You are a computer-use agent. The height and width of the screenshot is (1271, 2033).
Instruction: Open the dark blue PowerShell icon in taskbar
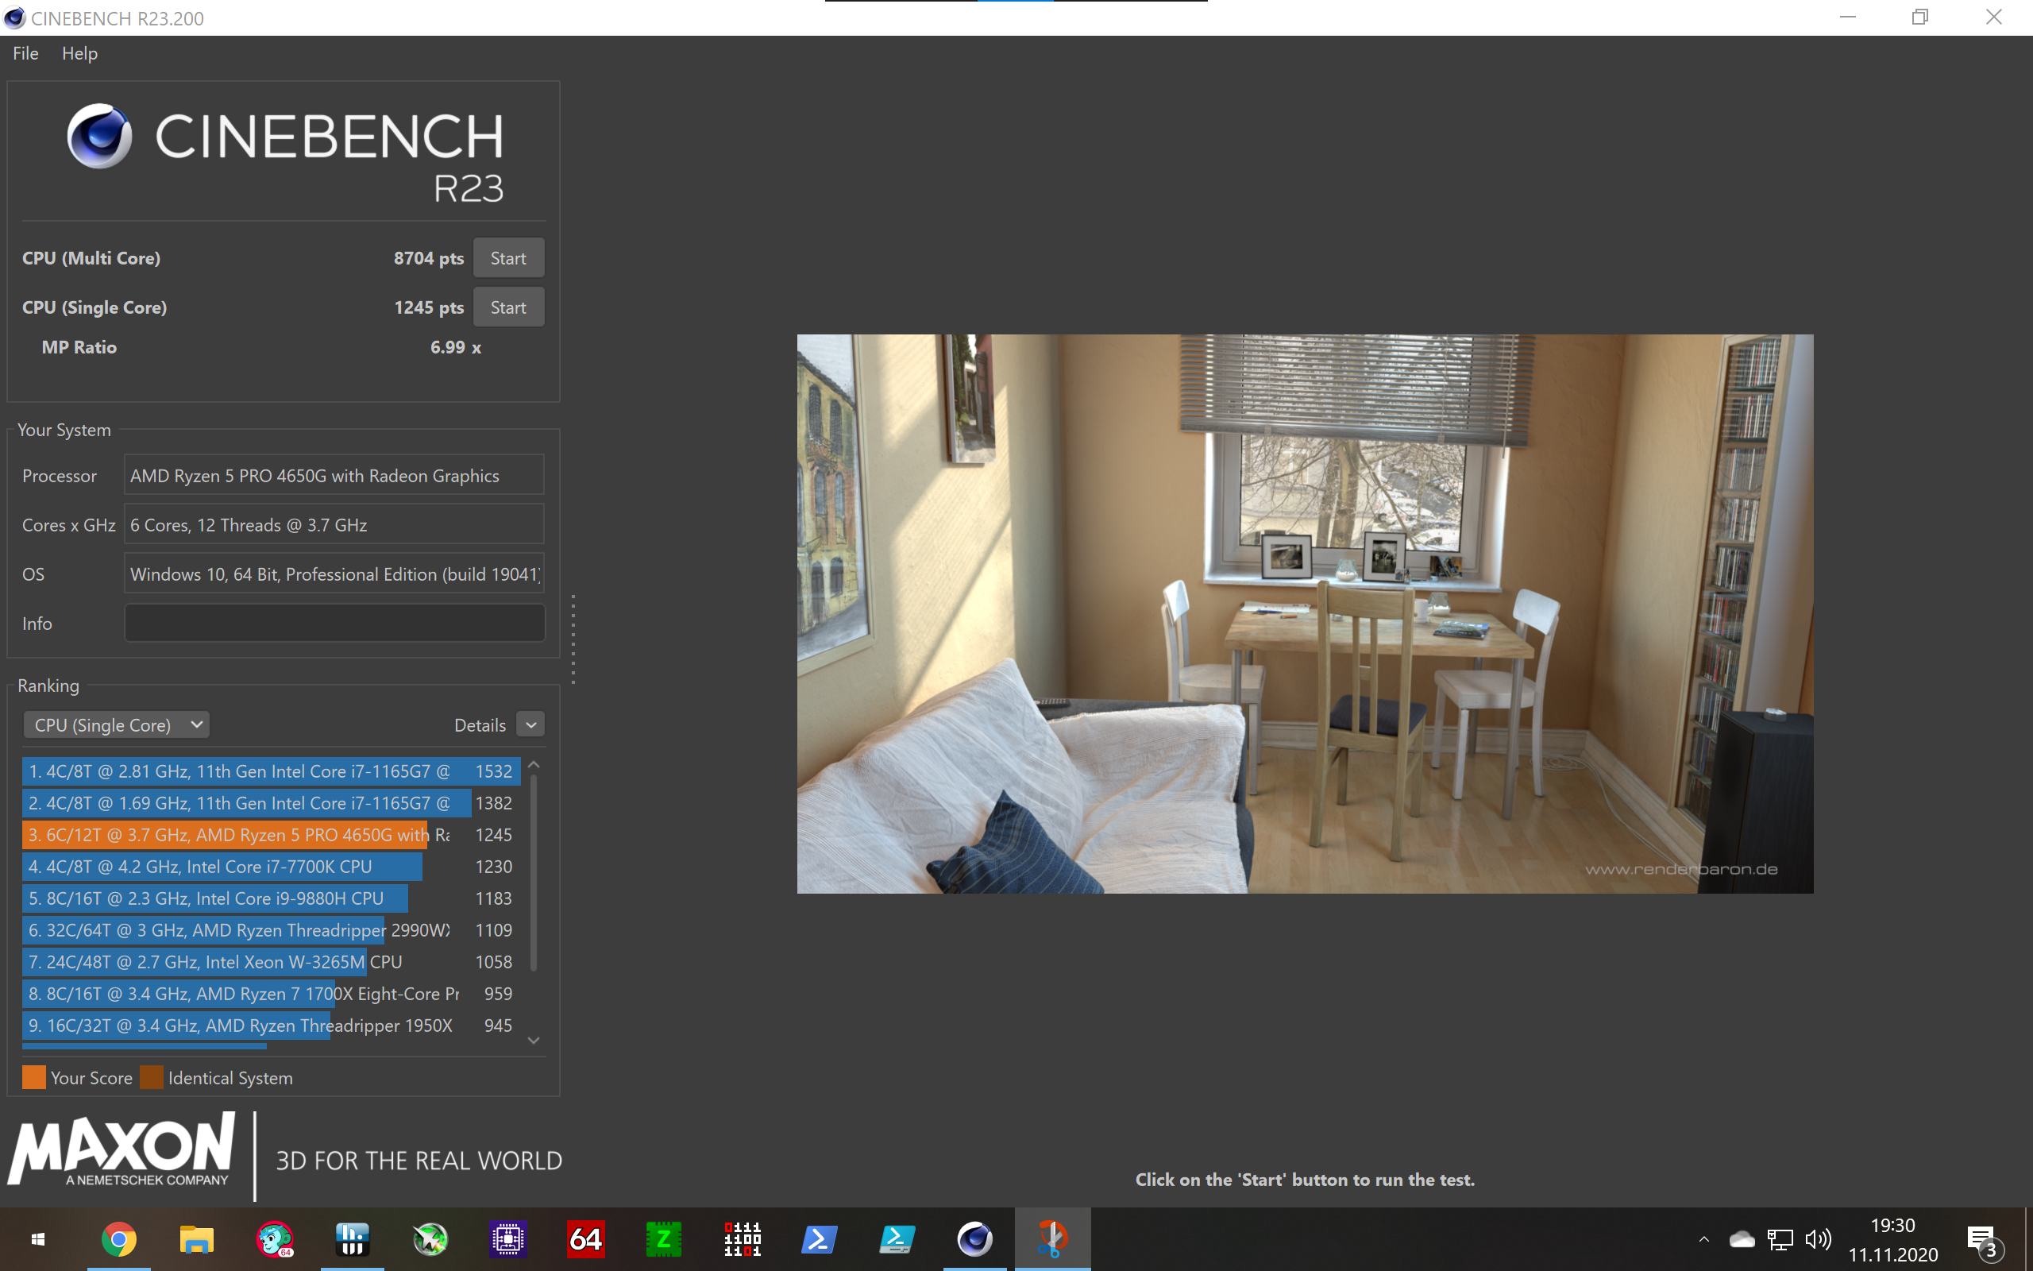819,1239
